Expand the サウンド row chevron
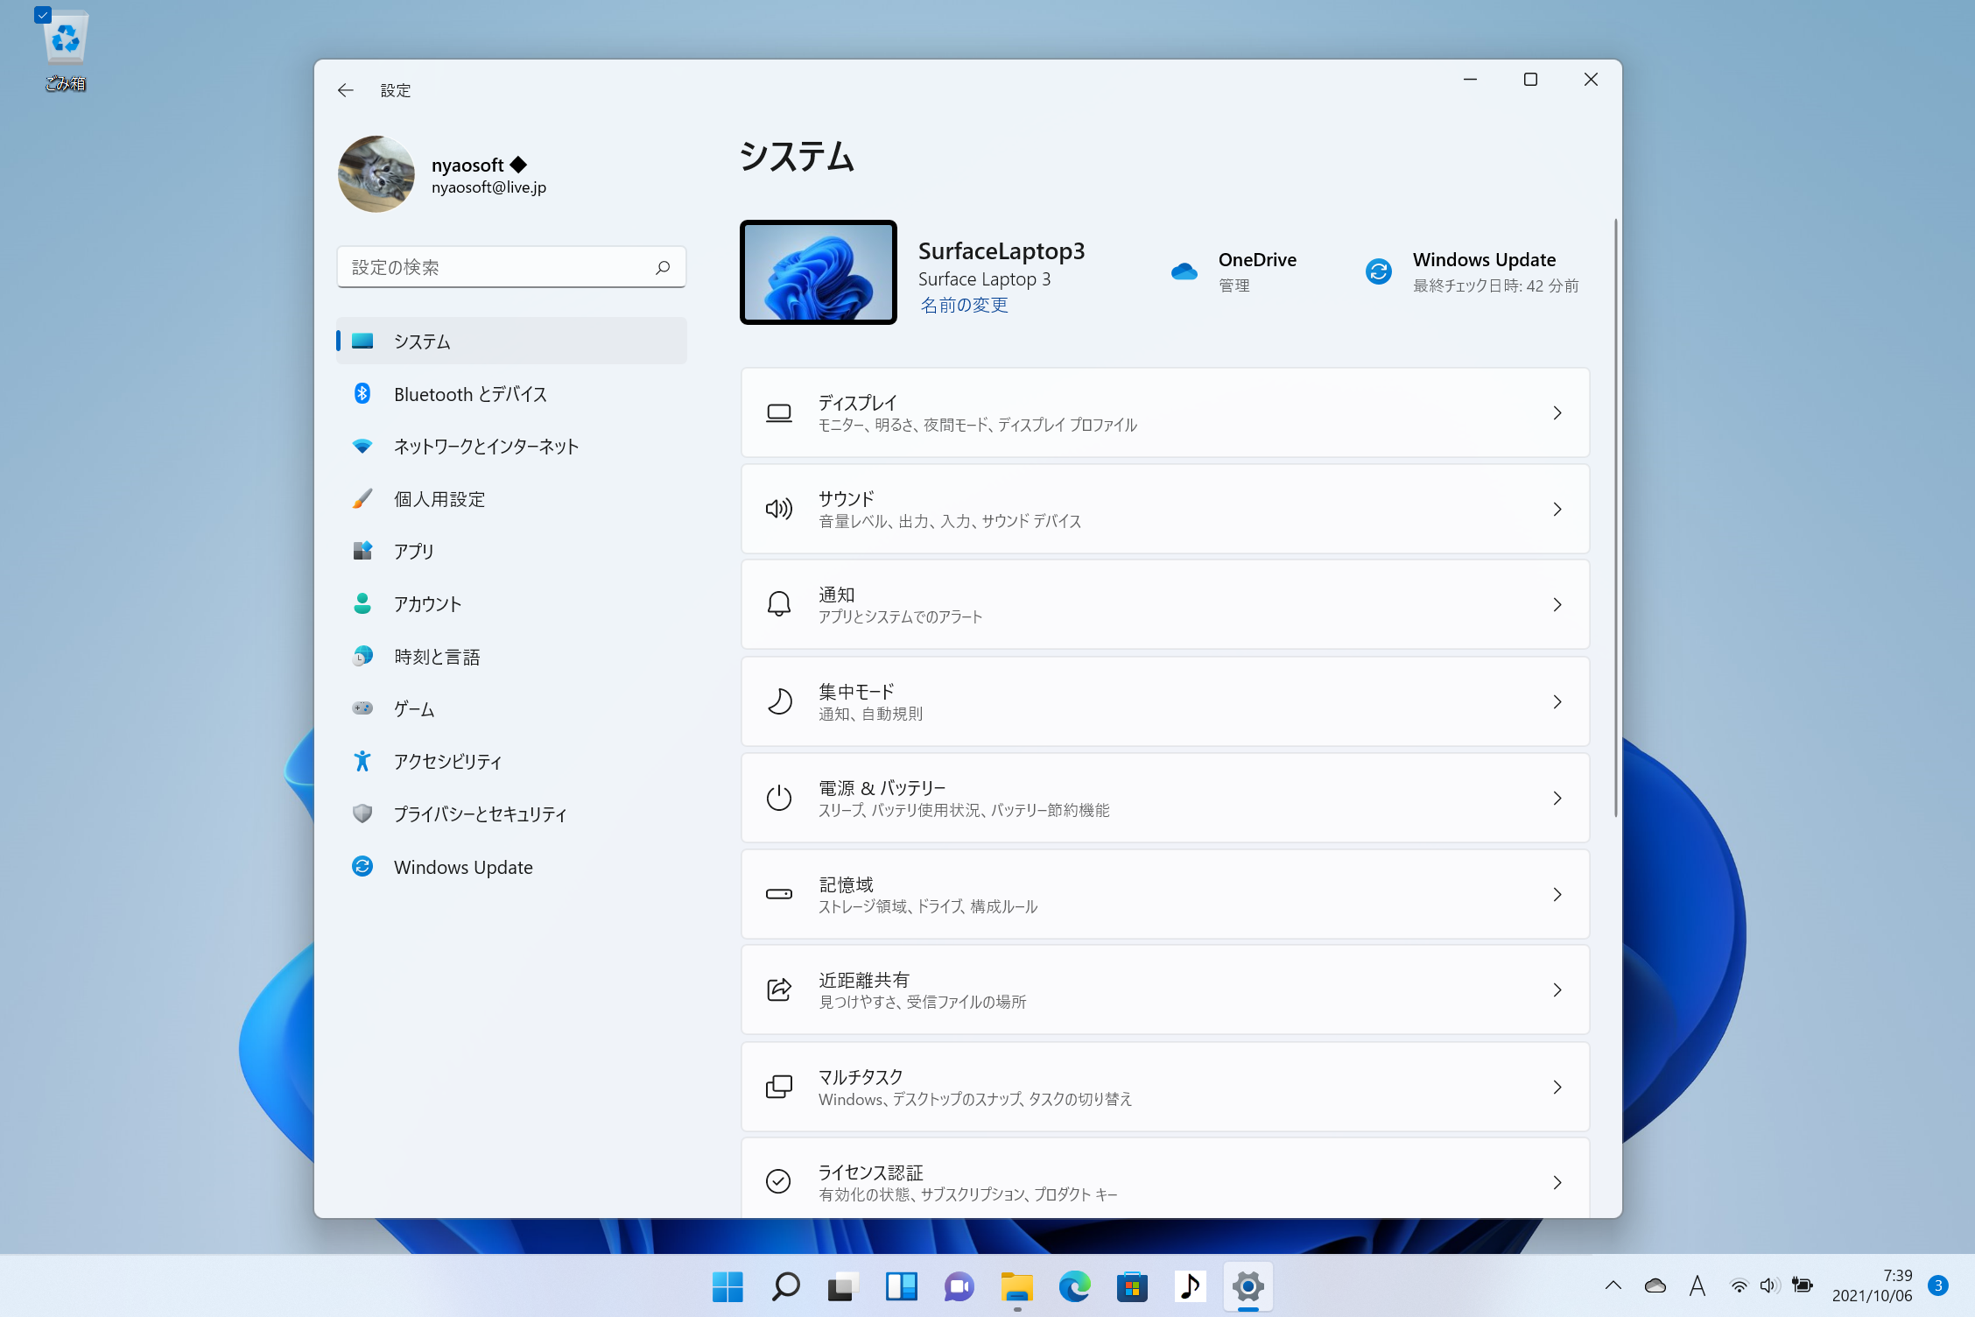 pos(1557,509)
